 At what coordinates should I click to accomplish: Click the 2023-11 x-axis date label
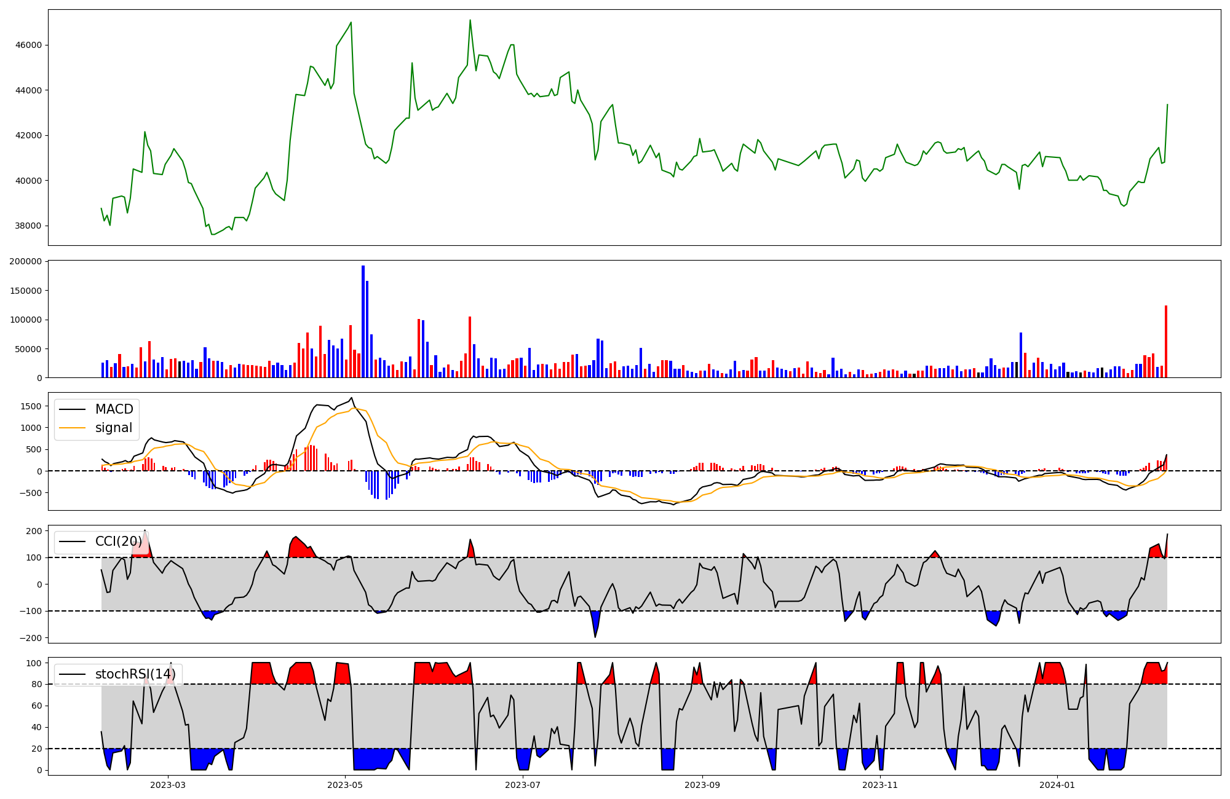point(880,784)
